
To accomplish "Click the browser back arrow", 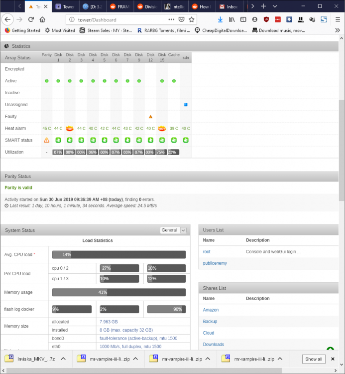I will tap(7, 19).
